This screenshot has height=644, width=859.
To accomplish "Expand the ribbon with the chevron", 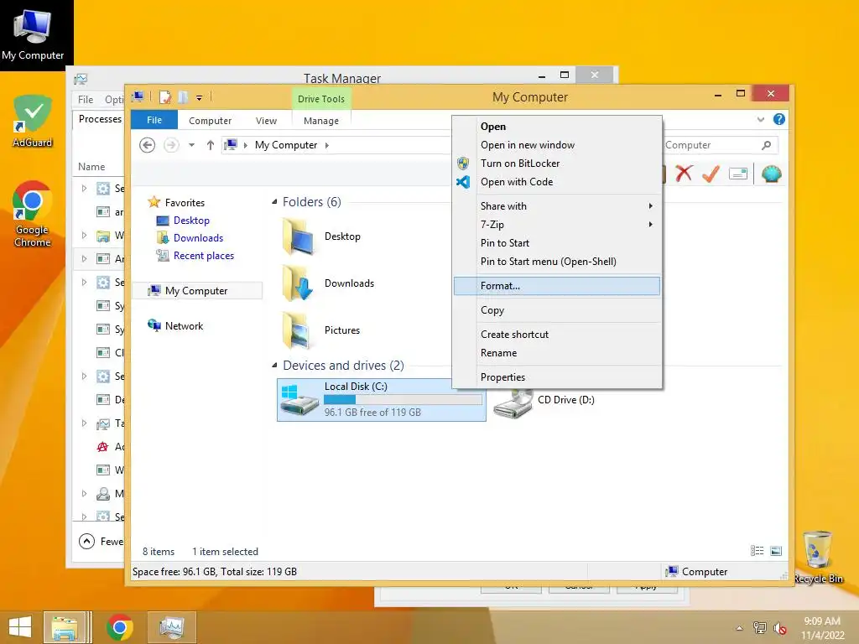I will pyautogui.click(x=760, y=119).
